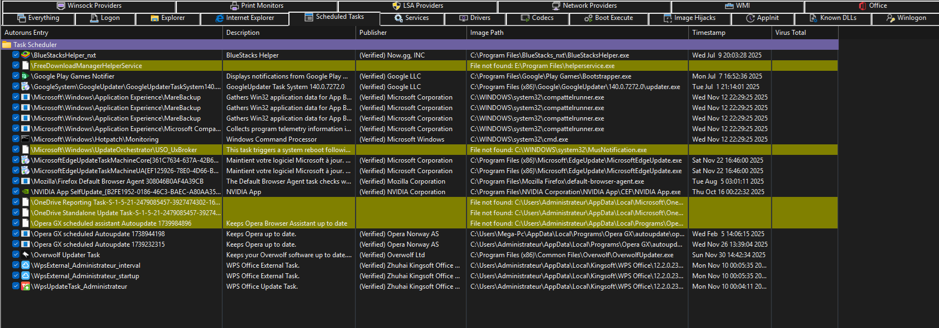Click the Hotpatch Monitoring cmd icon
The width and height of the screenshot is (939, 328).
coord(25,139)
